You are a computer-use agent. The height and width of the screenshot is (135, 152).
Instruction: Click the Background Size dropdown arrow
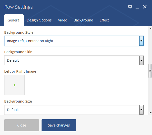(141, 110)
